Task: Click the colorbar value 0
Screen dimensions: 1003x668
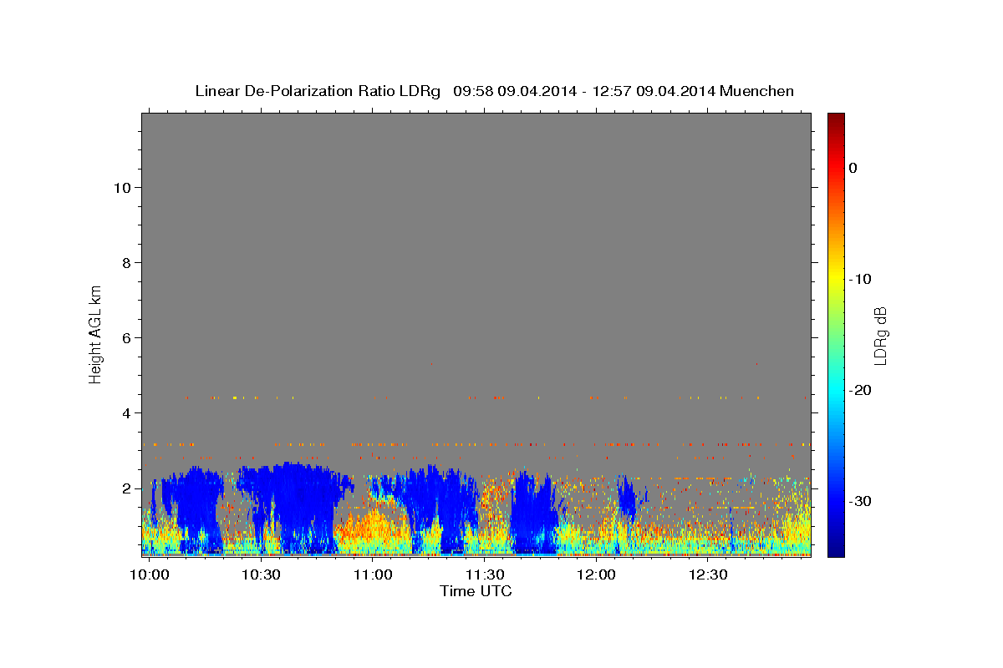Action: 853,168
